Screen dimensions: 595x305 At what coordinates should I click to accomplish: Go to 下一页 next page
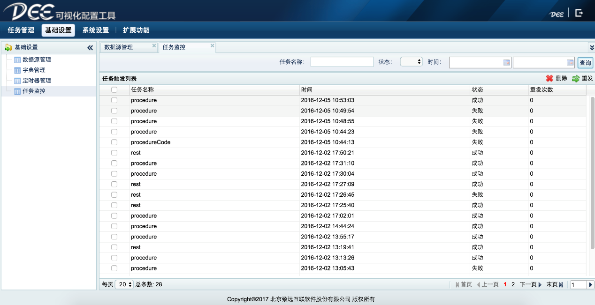[530, 284]
